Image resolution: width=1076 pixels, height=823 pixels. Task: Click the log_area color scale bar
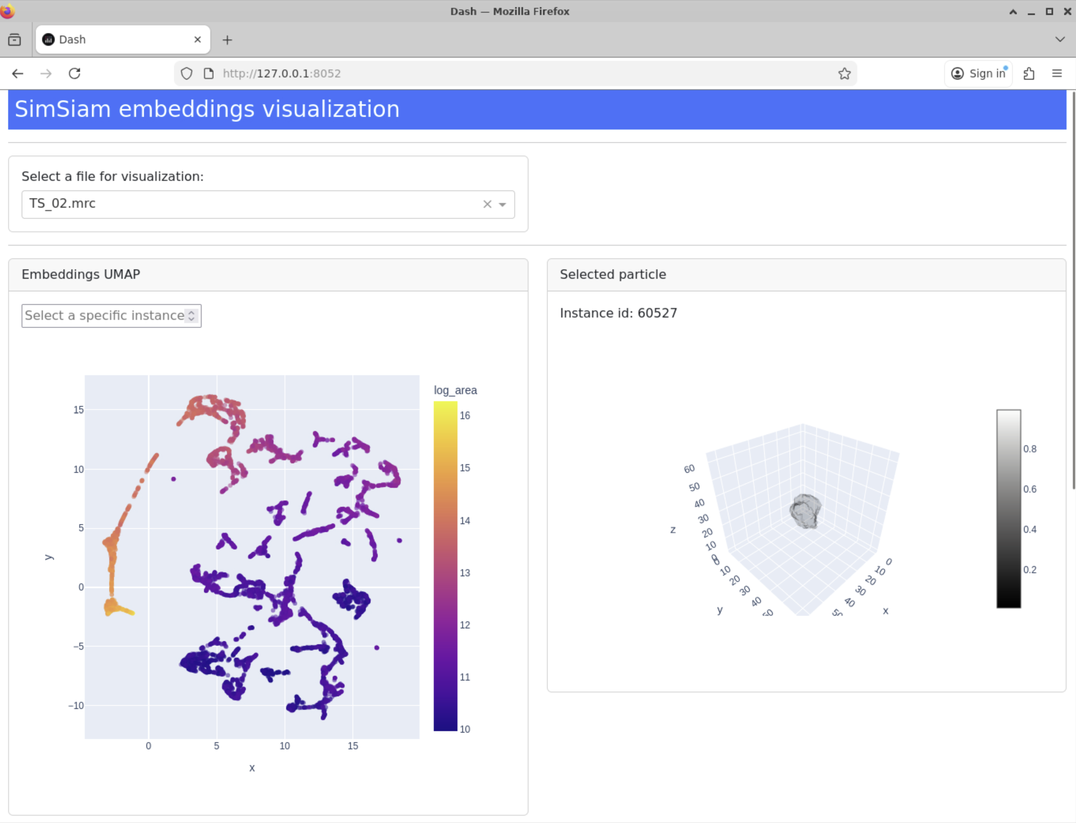(445, 566)
